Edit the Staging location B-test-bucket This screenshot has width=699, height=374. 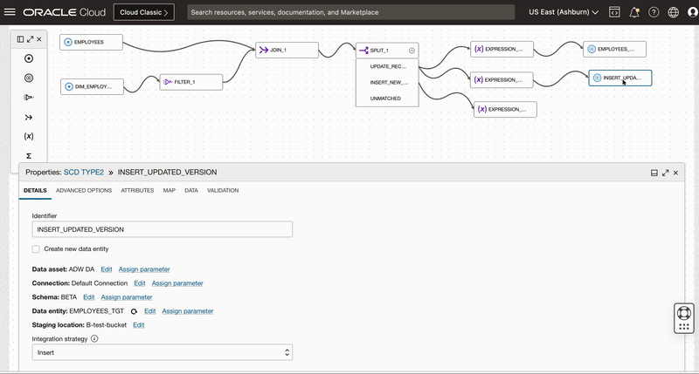139,325
